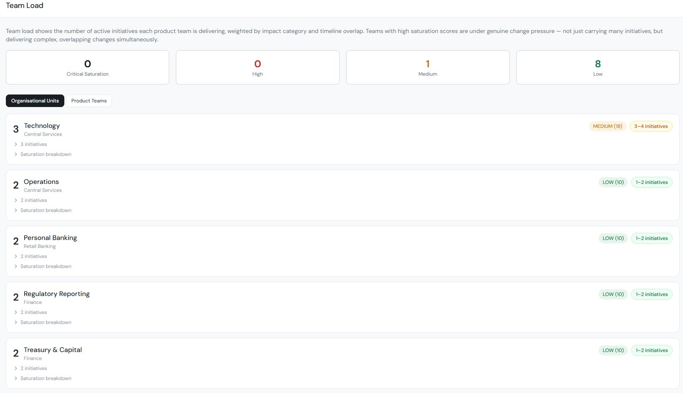Select the Organisational Units tab
This screenshot has height=393, width=683.
click(x=35, y=100)
